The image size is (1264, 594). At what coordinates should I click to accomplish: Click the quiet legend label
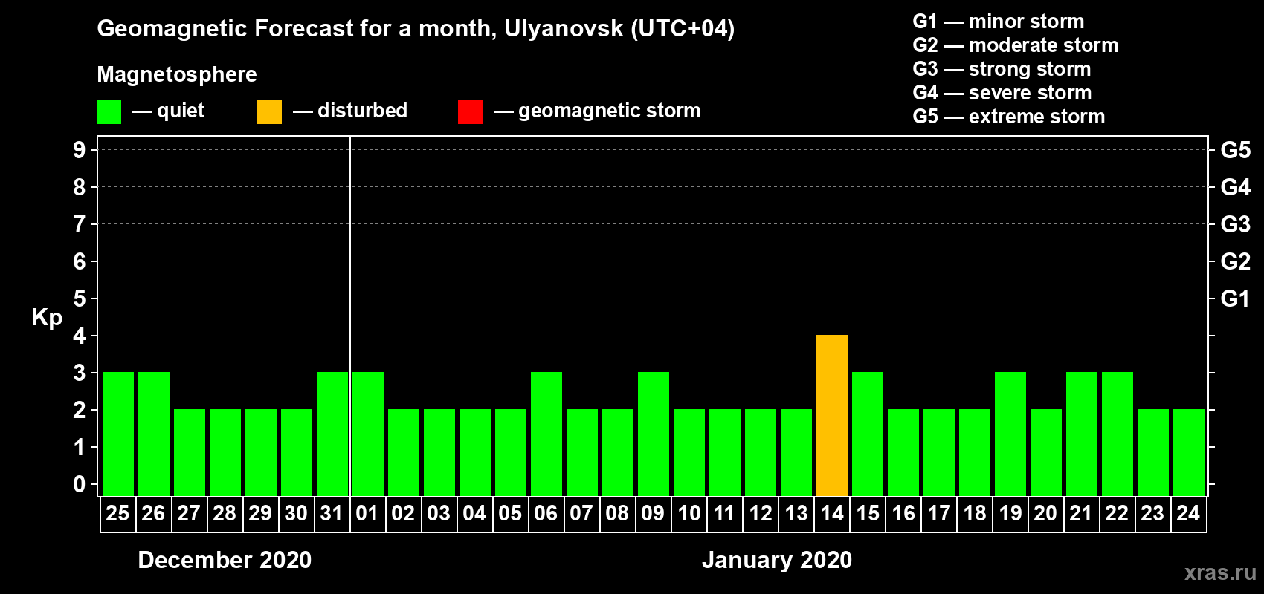point(181,111)
